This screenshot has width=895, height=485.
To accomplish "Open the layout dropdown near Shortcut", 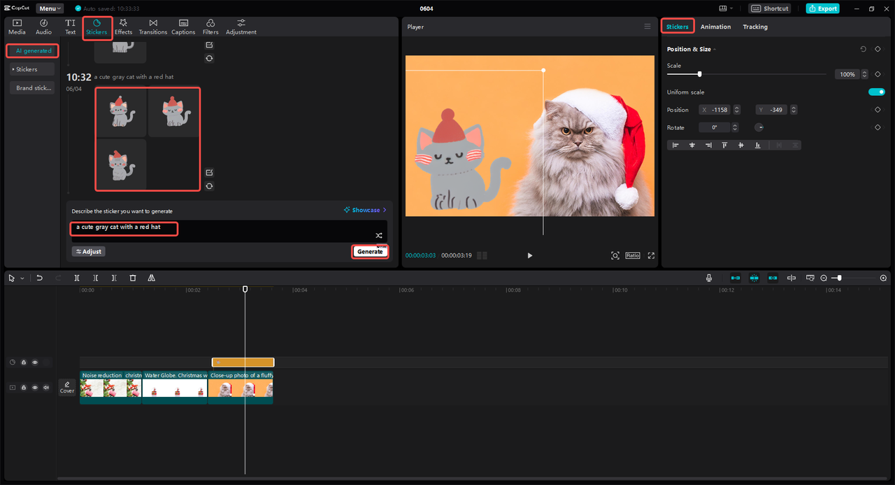I will pyautogui.click(x=726, y=8).
